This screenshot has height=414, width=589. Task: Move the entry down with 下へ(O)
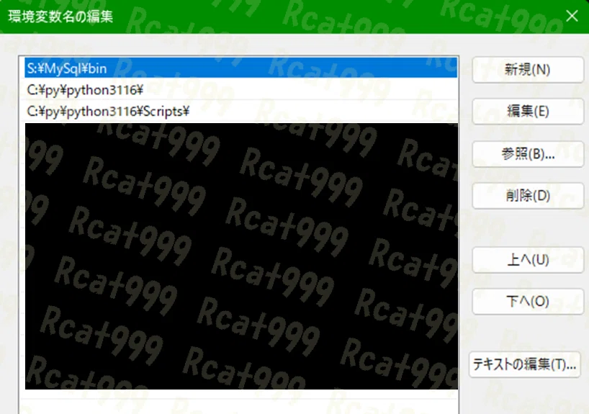click(528, 301)
